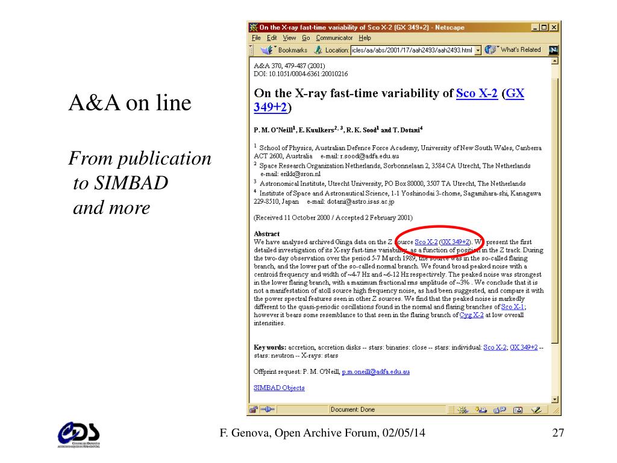Viewport: 617px width, 463px height.
Task: Follow the Sco X-2 link in the article title
Action: click(x=477, y=93)
